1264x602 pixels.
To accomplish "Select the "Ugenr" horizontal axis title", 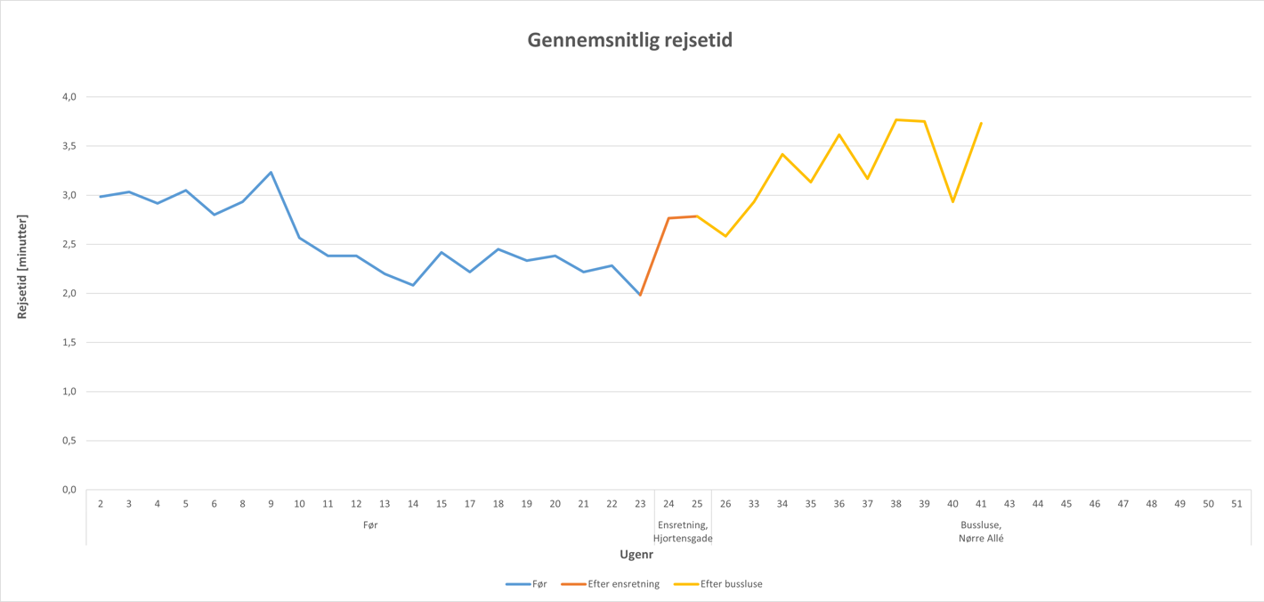I will pyautogui.click(x=636, y=554).
